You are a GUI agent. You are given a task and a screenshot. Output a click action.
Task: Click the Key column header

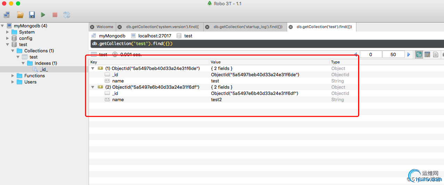[x=149, y=62]
